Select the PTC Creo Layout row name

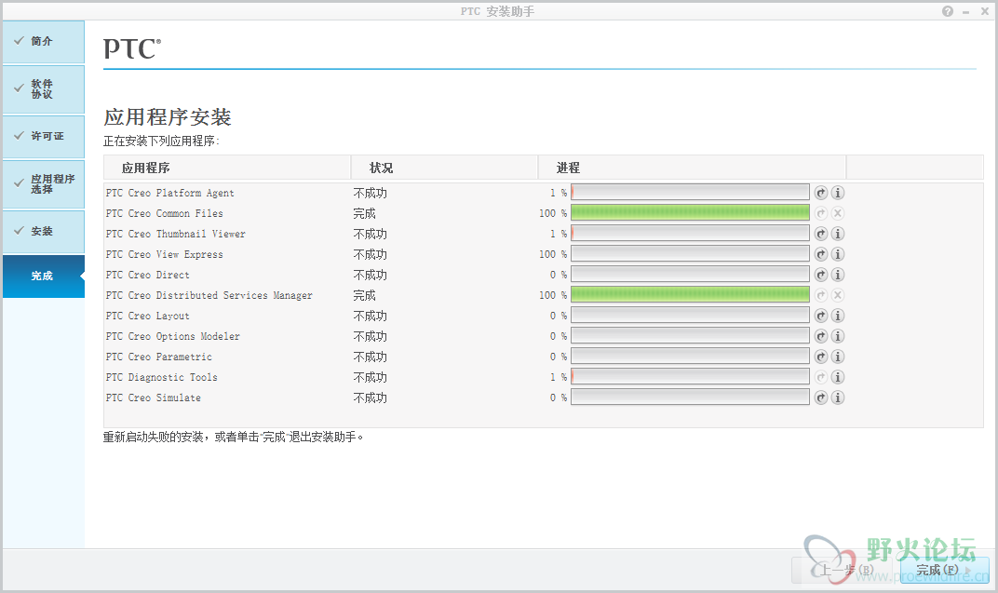point(148,316)
